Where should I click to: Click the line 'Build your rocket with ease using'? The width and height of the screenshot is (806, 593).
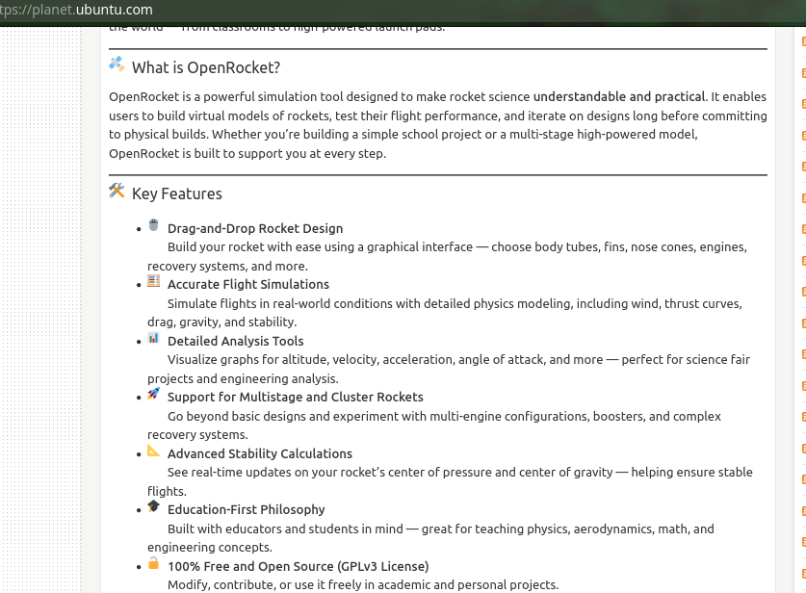[x=457, y=247]
